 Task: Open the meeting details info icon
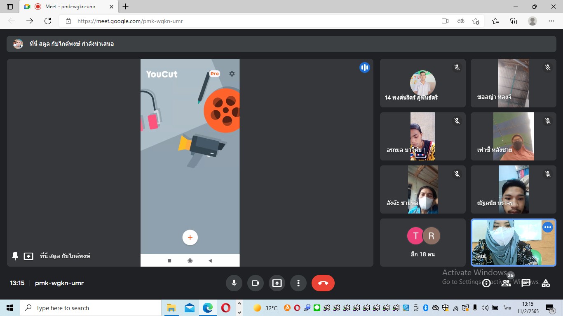486,283
